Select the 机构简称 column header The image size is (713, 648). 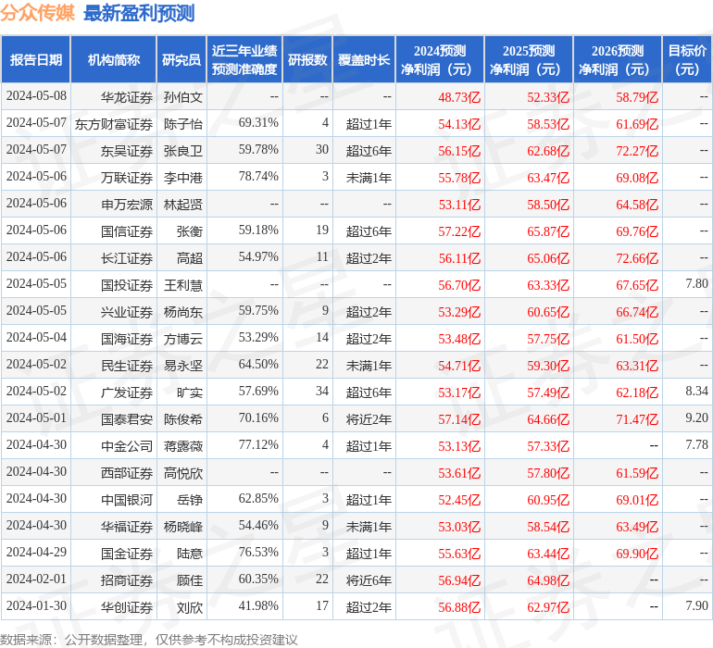pyautogui.click(x=114, y=59)
